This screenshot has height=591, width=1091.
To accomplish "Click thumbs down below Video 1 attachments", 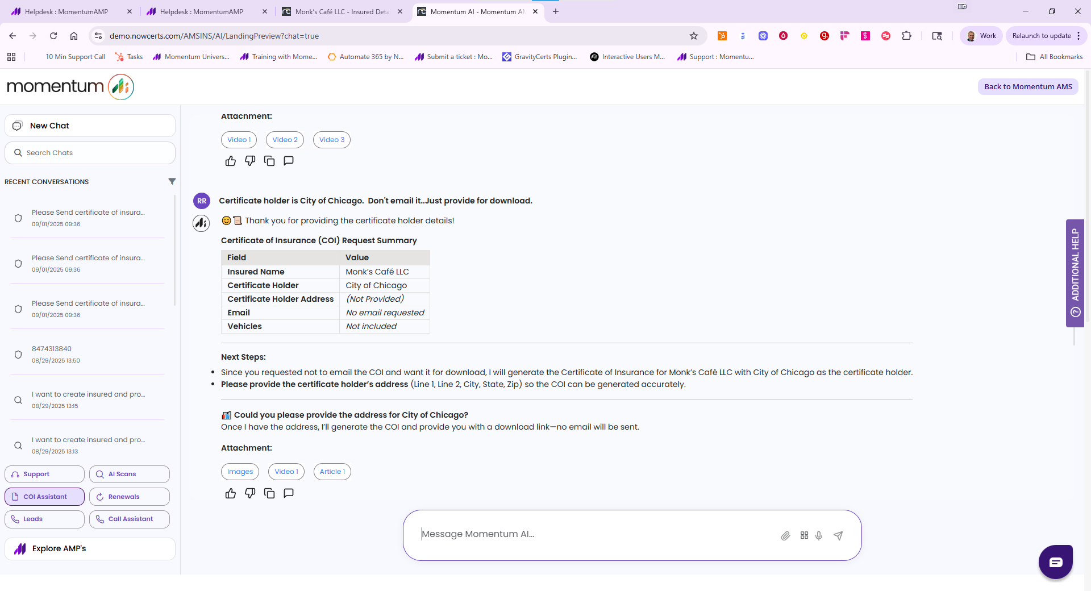I will (250, 161).
